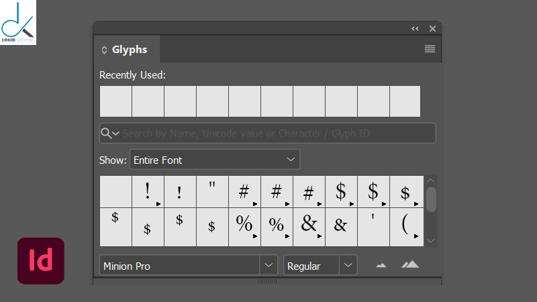Open the Regular font style dropdown
The width and height of the screenshot is (537, 302).
tap(348, 265)
